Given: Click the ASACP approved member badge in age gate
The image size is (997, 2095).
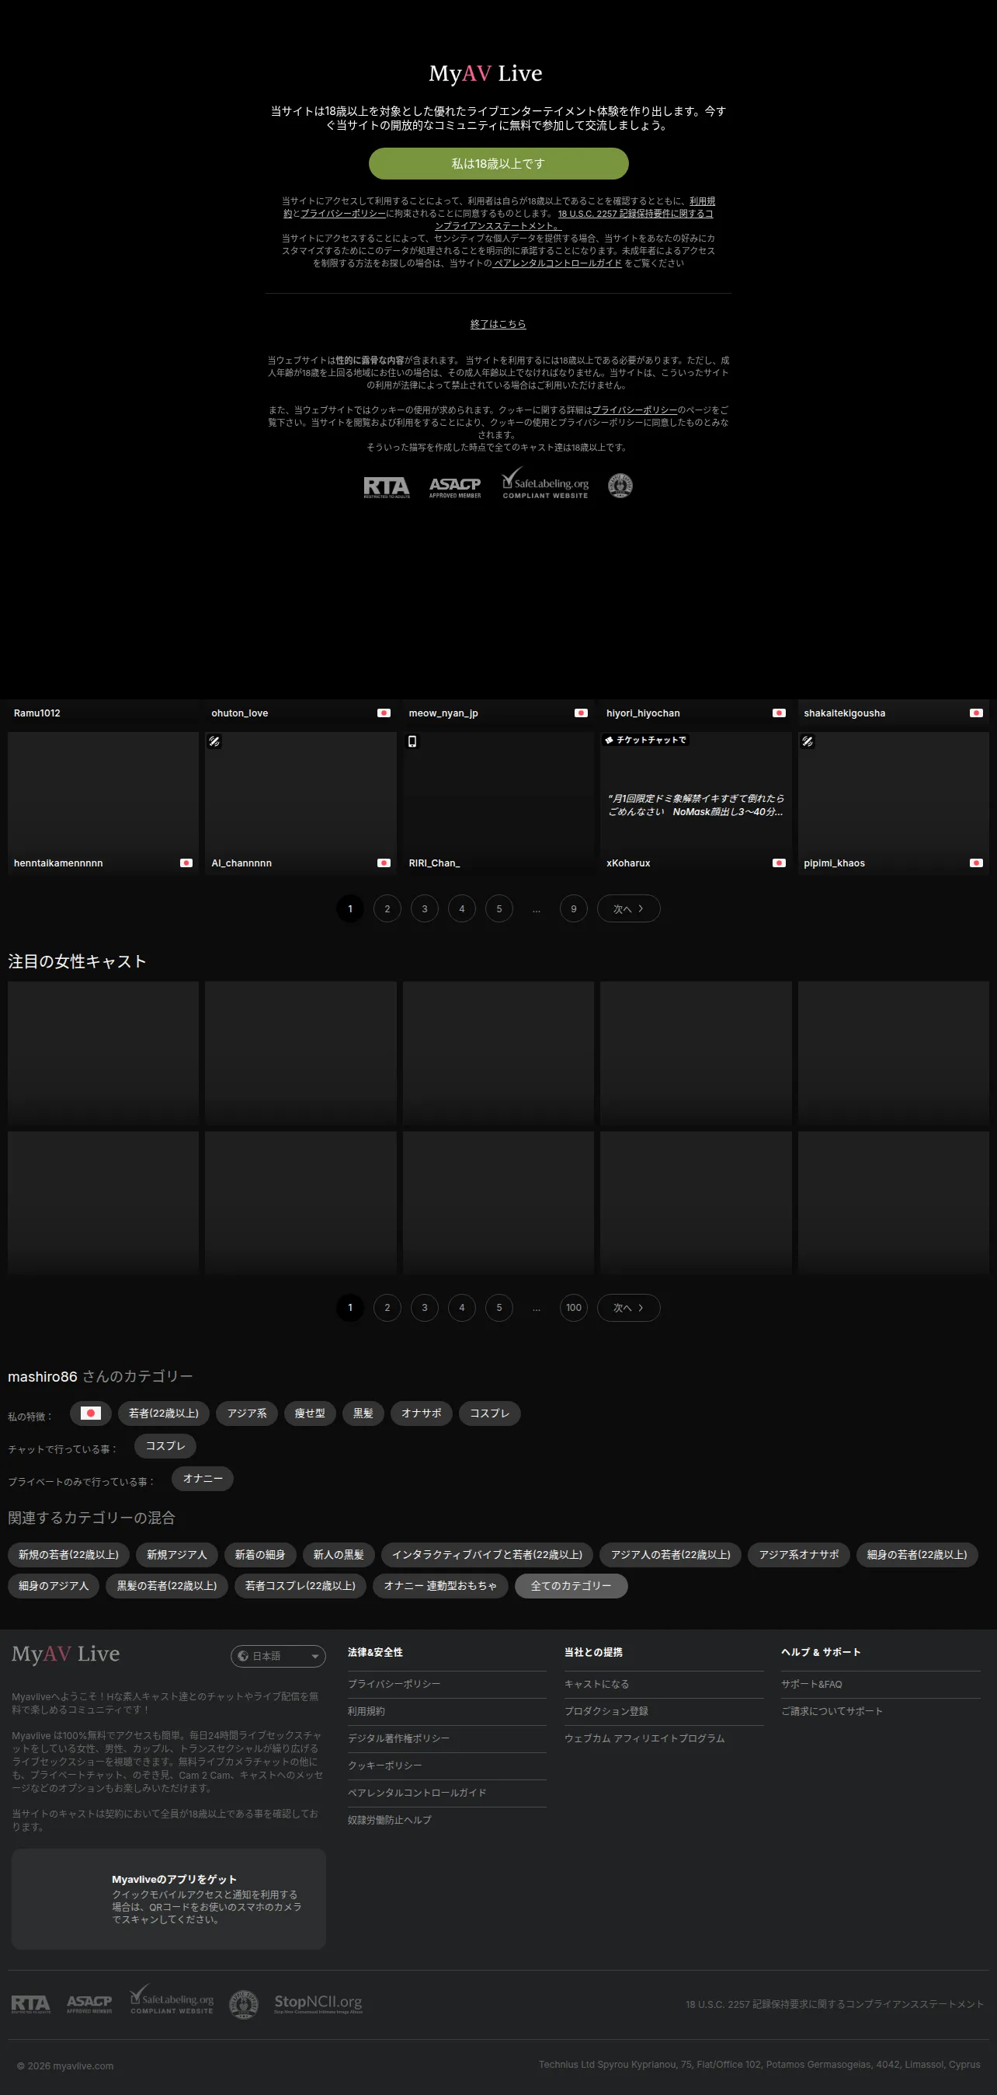Looking at the screenshot, I should click(x=455, y=487).
